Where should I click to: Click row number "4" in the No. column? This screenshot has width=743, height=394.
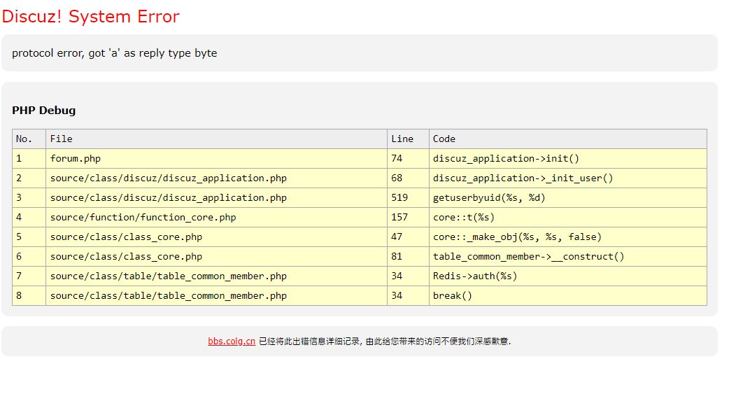[x=29, y=217]
